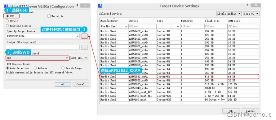
Task: Click Cancel in Target Device Settings
Action: (250, 111)
